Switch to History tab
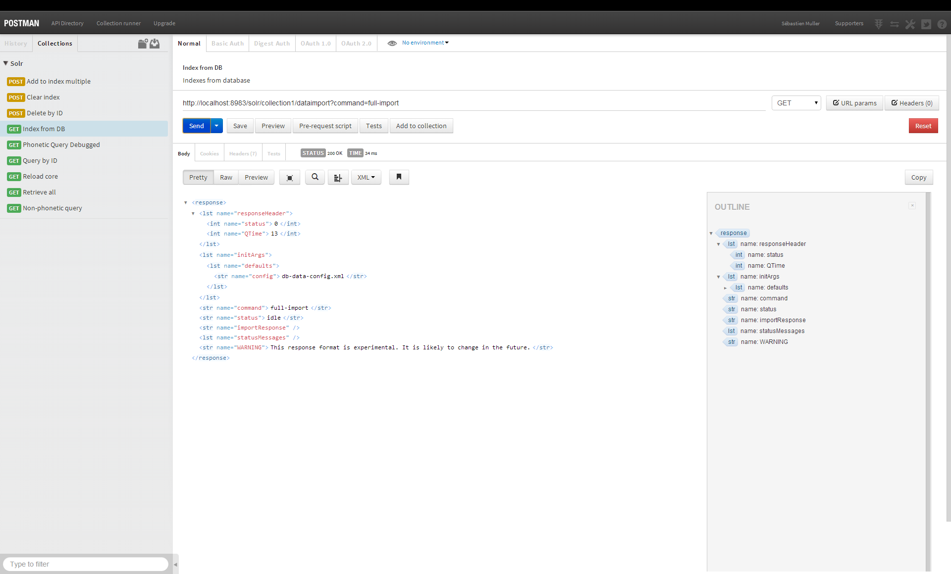951x574 pixels. coord(16,44)
